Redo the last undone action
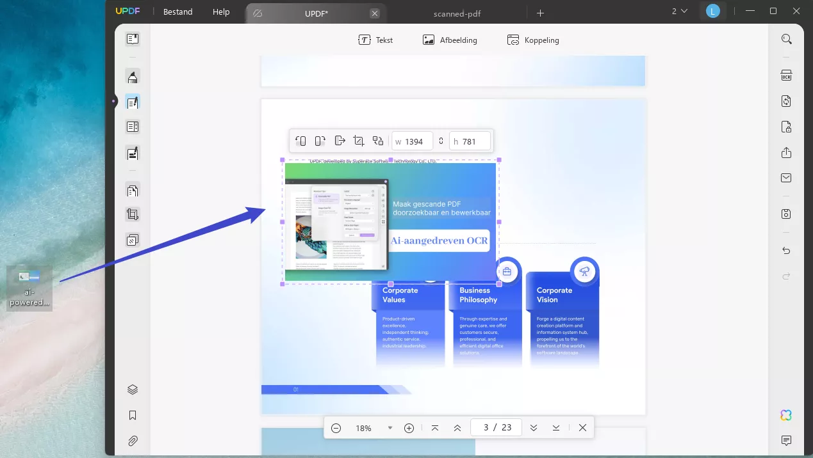Viewport: 813px width, 458px height. pos(787,276)
